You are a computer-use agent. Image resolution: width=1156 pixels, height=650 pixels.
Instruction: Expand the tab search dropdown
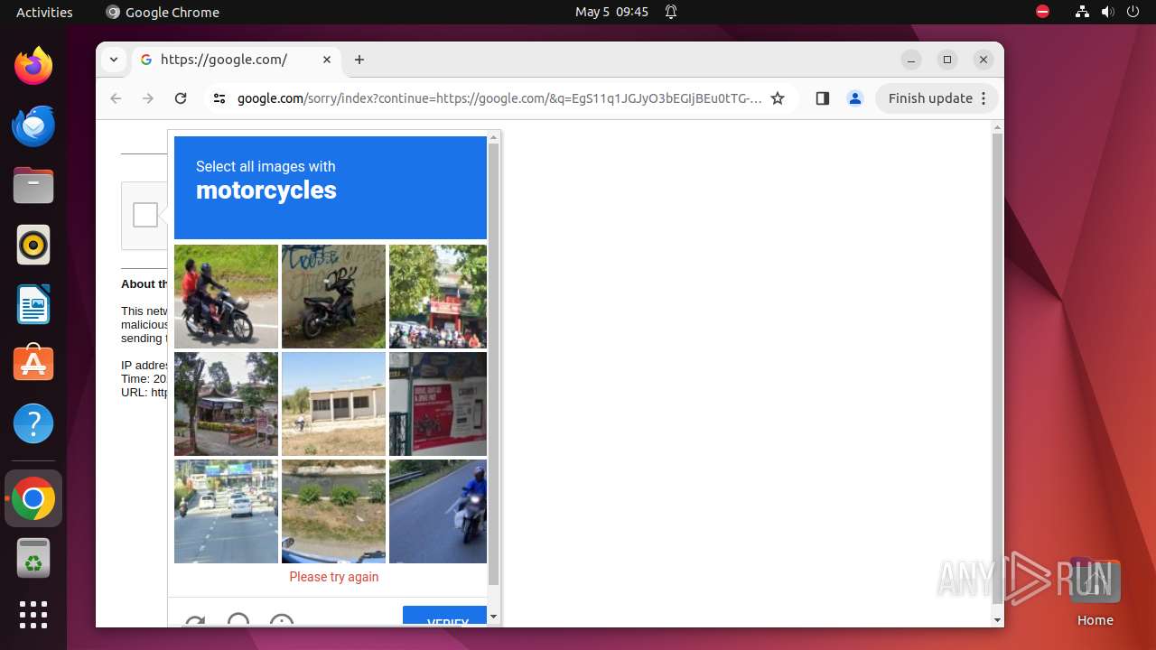pos(113,60)
